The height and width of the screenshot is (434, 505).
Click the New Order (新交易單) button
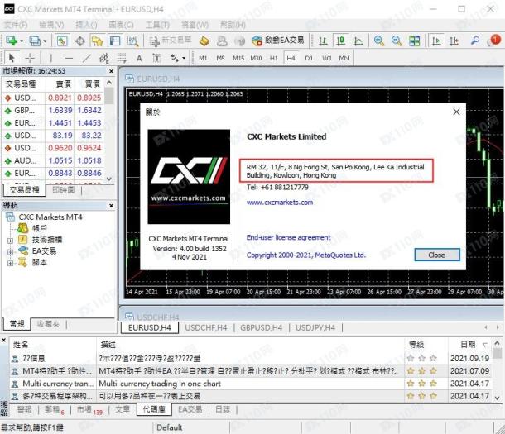pyautogui.click(x=170, y=41)
